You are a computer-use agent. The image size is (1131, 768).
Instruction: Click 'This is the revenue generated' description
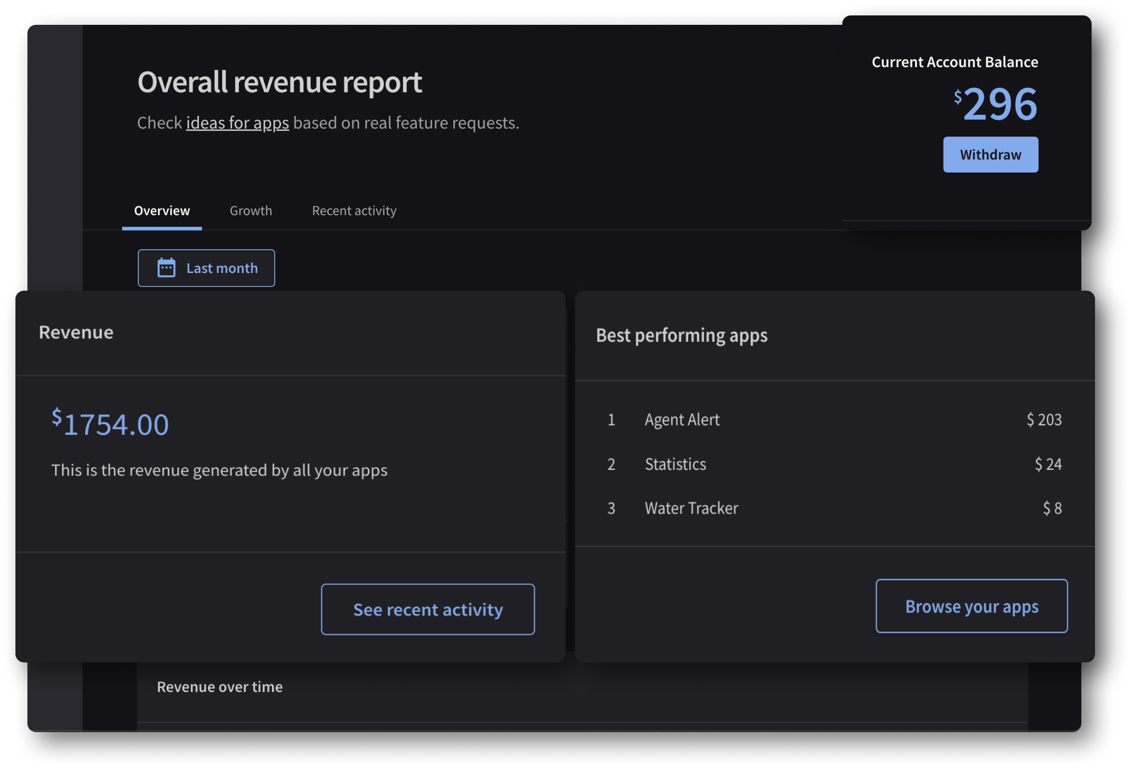point(219,470)
